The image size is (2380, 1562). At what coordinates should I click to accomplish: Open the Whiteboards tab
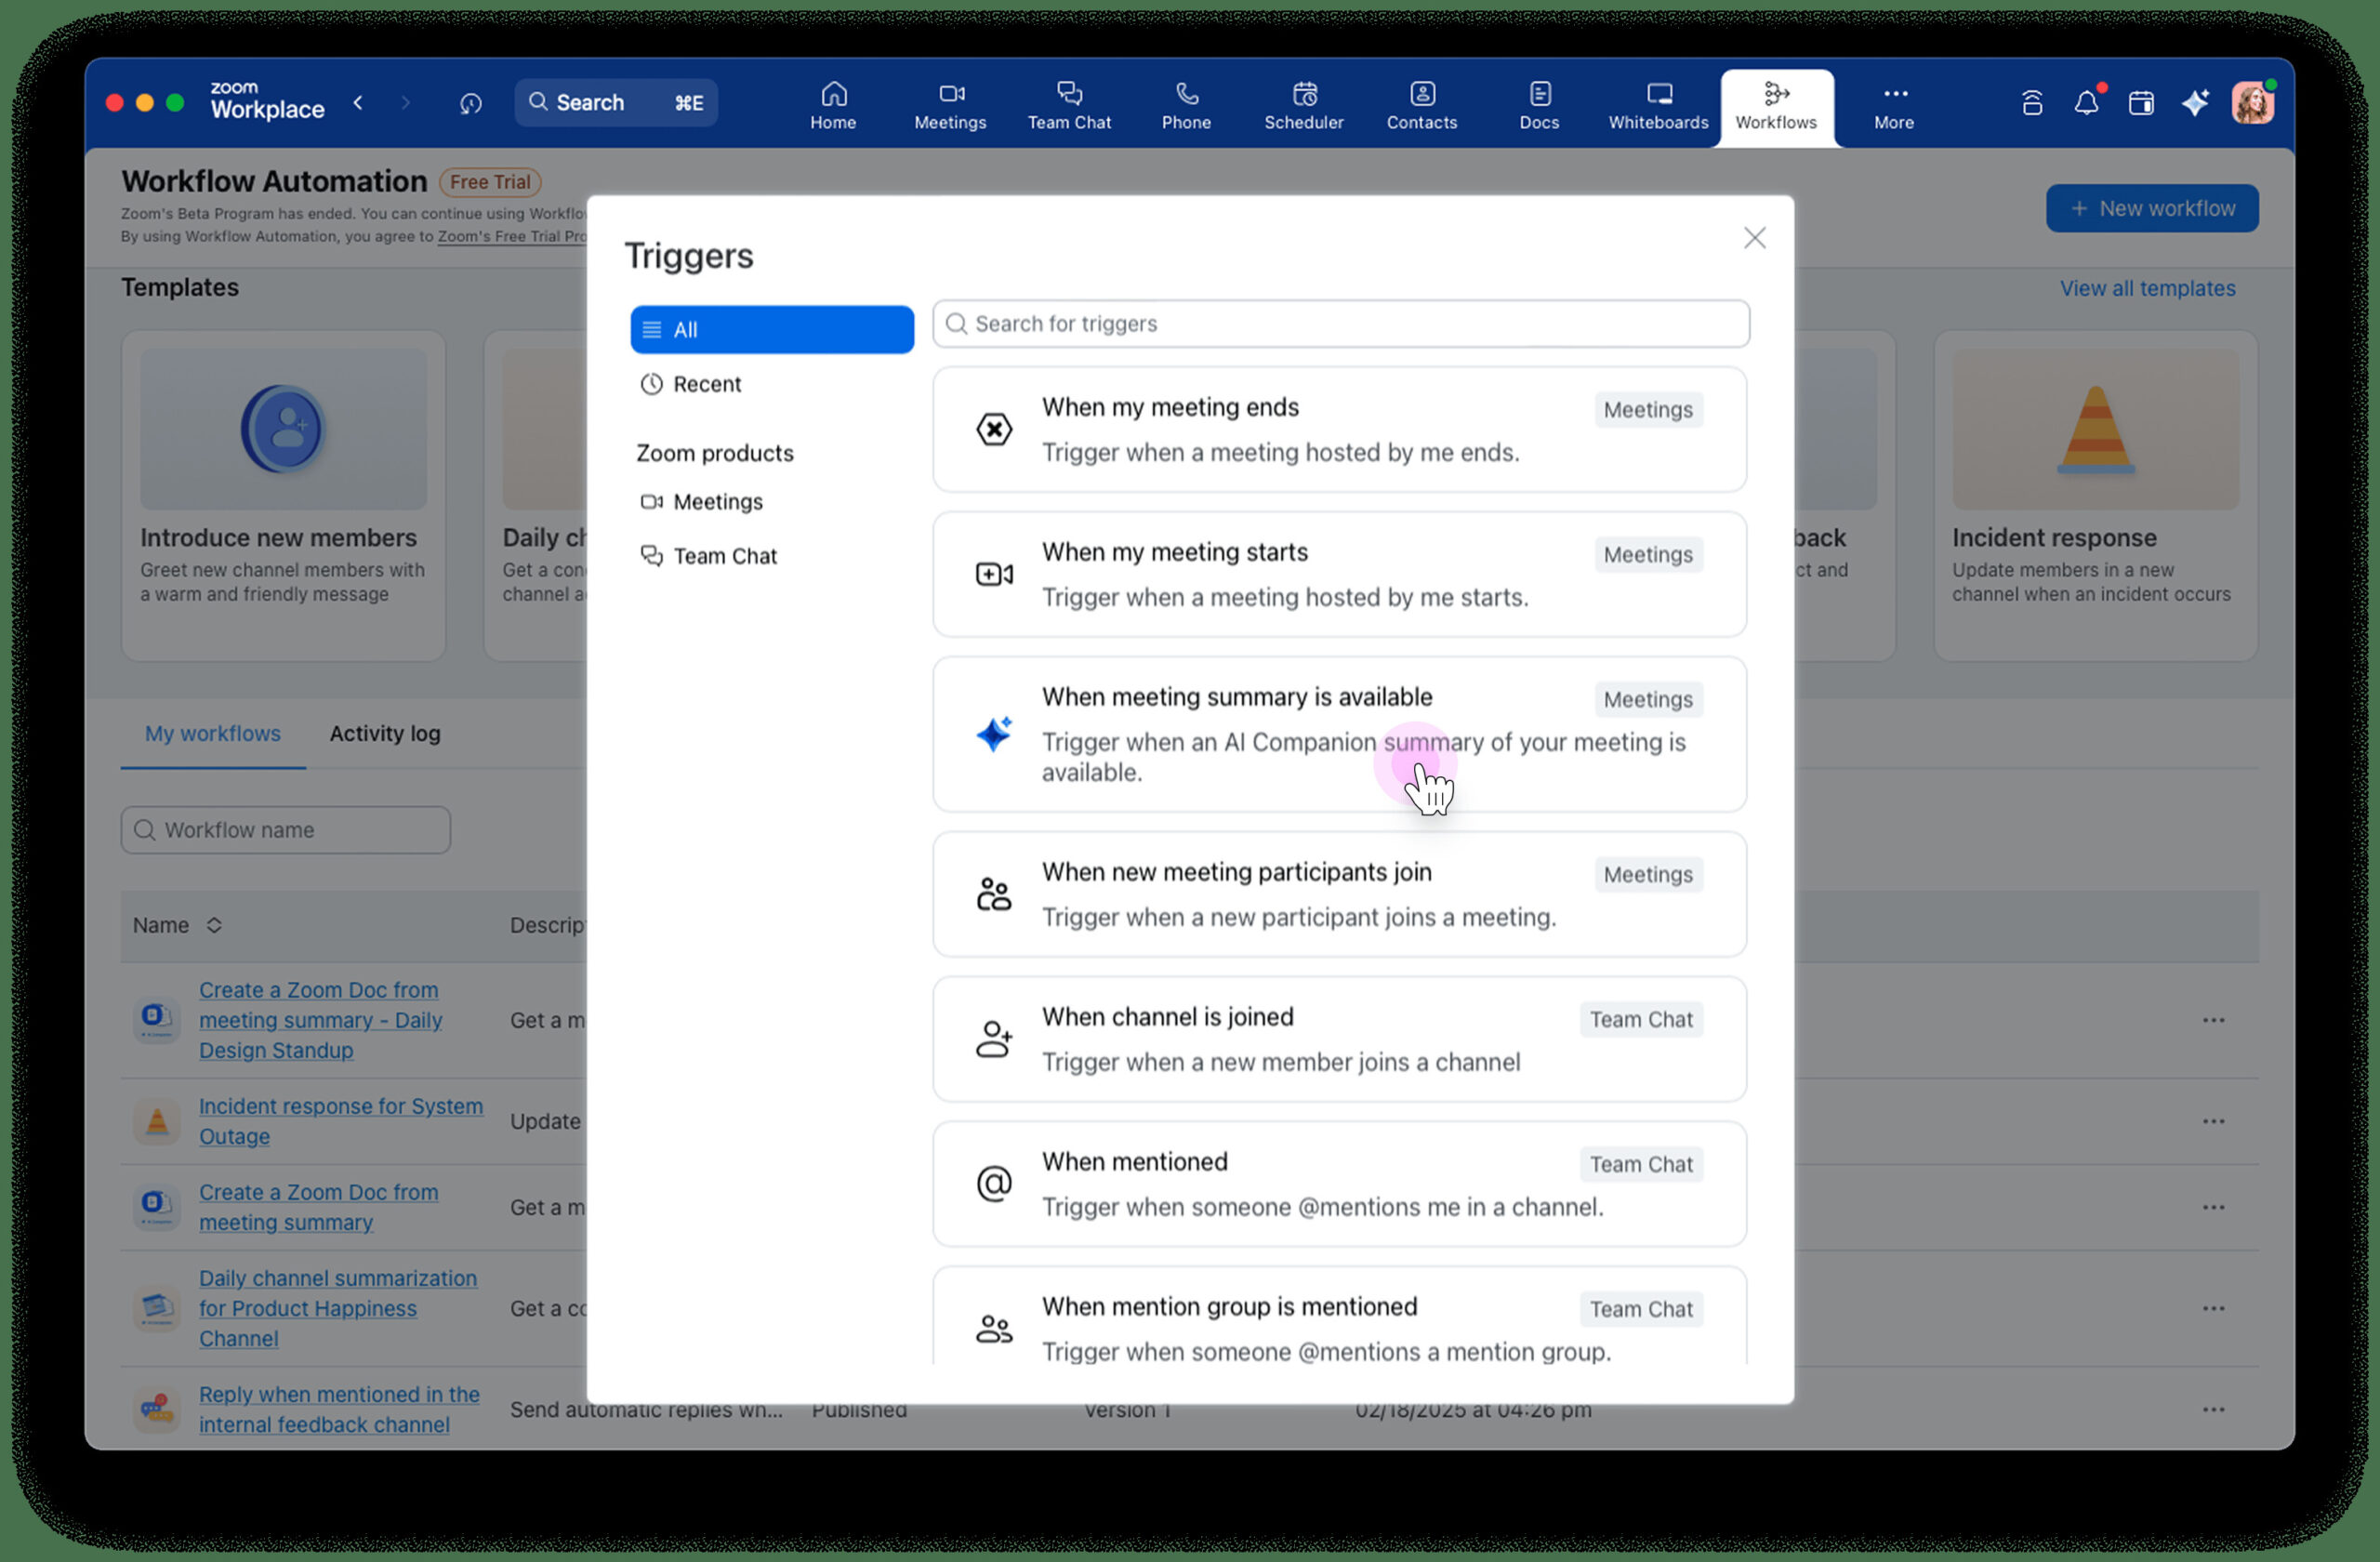tap(1658, 107)
